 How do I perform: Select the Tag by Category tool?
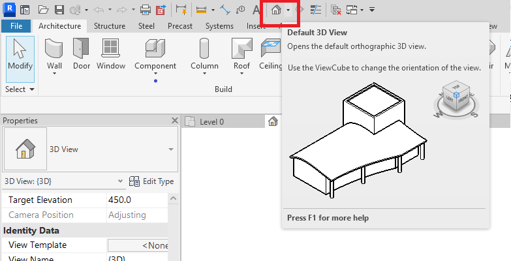241,10
